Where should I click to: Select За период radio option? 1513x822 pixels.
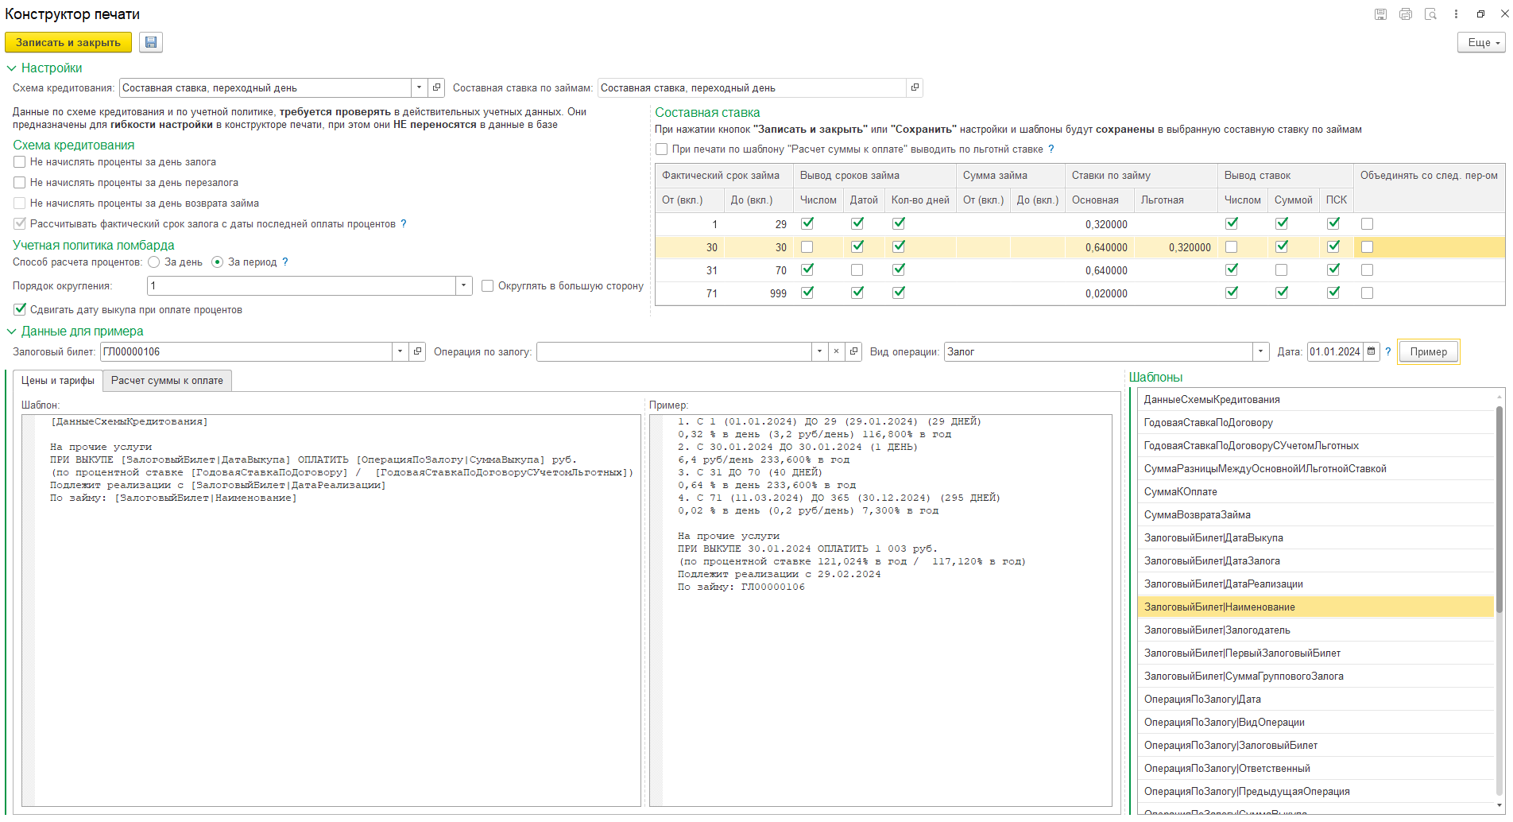click(x=218, y=262)
